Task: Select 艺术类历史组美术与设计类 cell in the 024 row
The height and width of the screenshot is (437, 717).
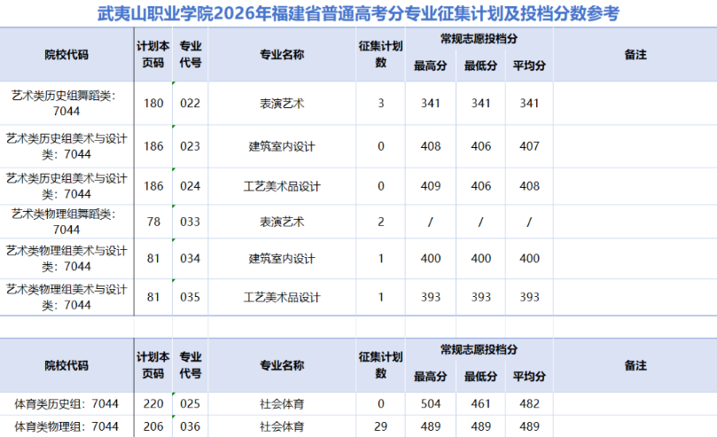Action: tap(66, 186)
